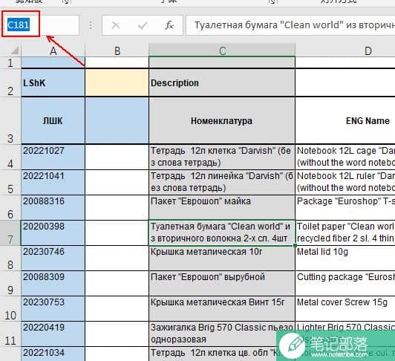Confirm the entry with the checkmark icon
The height and width of the screenshot is (361, 395).
point(143,25)
